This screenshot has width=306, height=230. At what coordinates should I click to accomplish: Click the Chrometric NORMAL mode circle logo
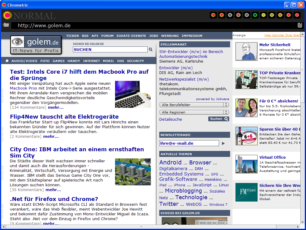click(x=7, y=15)
